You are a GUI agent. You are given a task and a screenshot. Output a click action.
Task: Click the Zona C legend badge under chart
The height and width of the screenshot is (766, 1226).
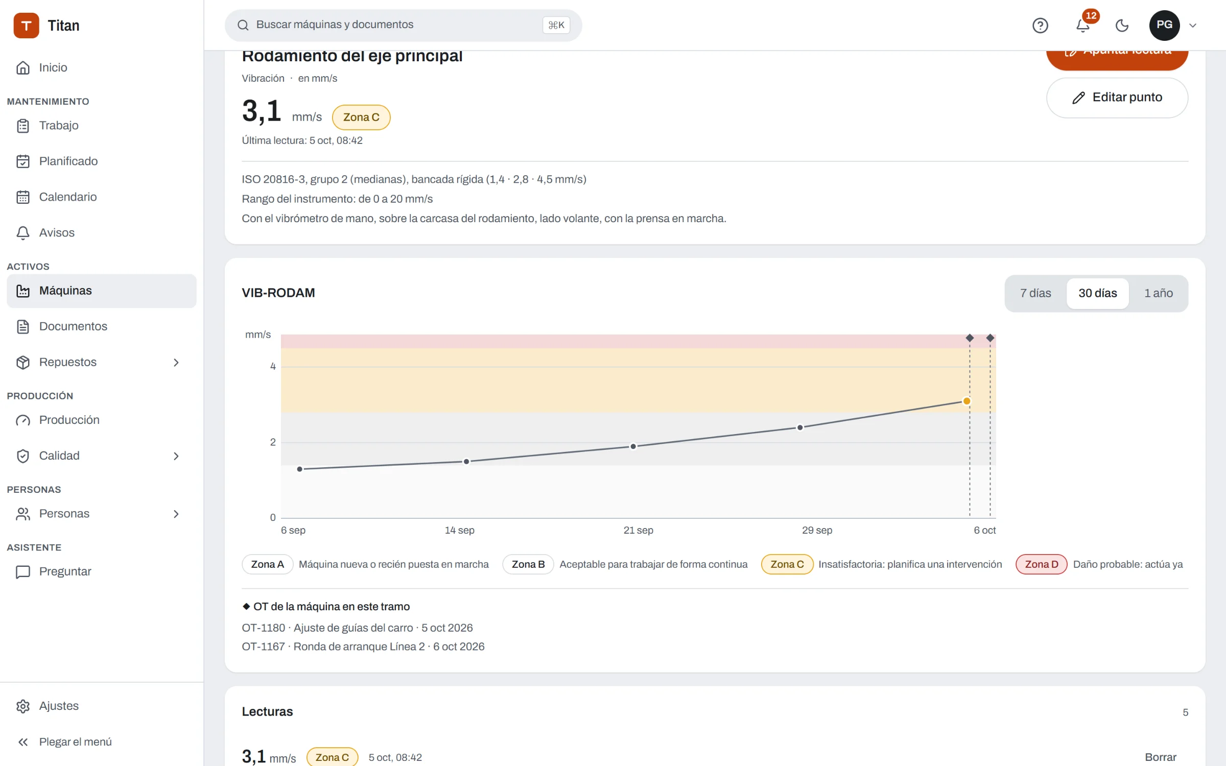(x=787, y=564)
